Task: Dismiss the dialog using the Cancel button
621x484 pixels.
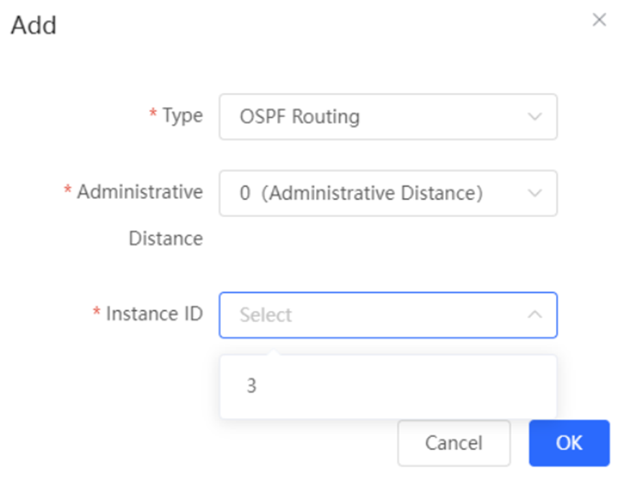Action: pyautogui.click(x=454, y=443)
